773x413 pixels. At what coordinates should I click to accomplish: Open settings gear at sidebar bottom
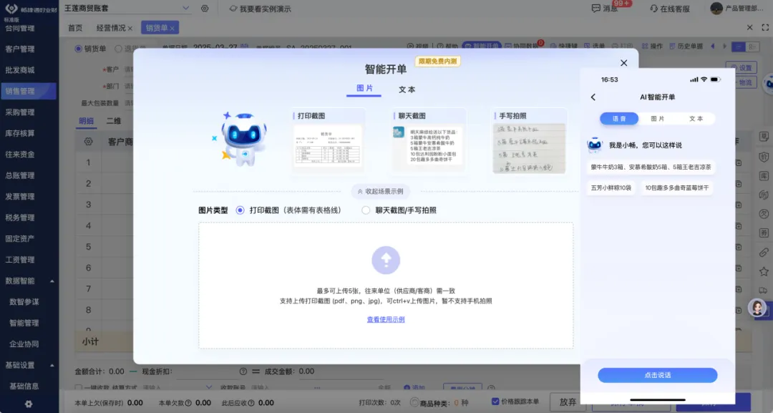pyautogui.click(x=29, y=404)
